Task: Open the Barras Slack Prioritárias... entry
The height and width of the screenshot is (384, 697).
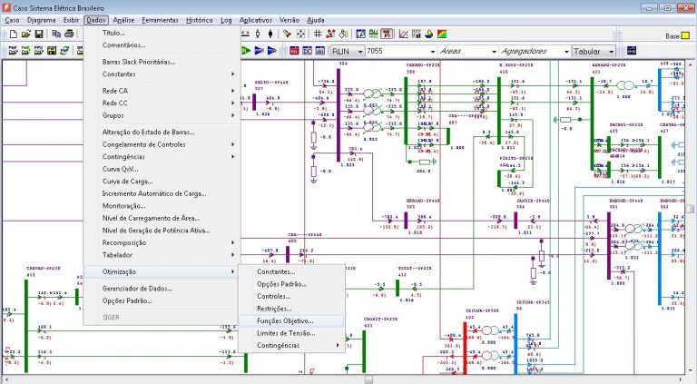Action: click(139, 62)
